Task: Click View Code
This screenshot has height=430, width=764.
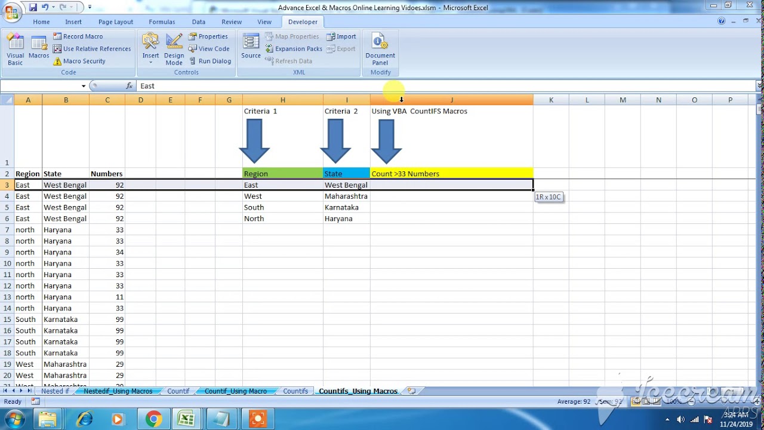Action: [209, 49]
